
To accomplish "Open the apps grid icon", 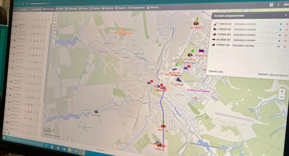I will tap(271, 5).
